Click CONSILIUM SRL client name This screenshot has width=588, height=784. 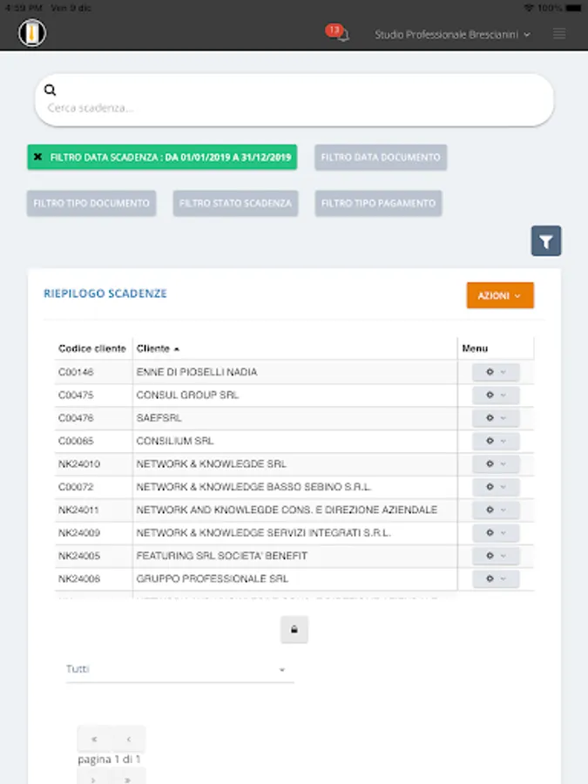174,441
